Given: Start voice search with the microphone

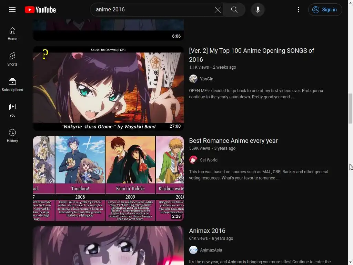Looking at the screenshot, I should (x=258, y=10).
